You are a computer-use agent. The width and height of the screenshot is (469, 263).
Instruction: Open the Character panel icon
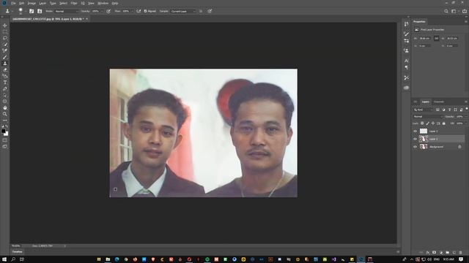[406, 61]
